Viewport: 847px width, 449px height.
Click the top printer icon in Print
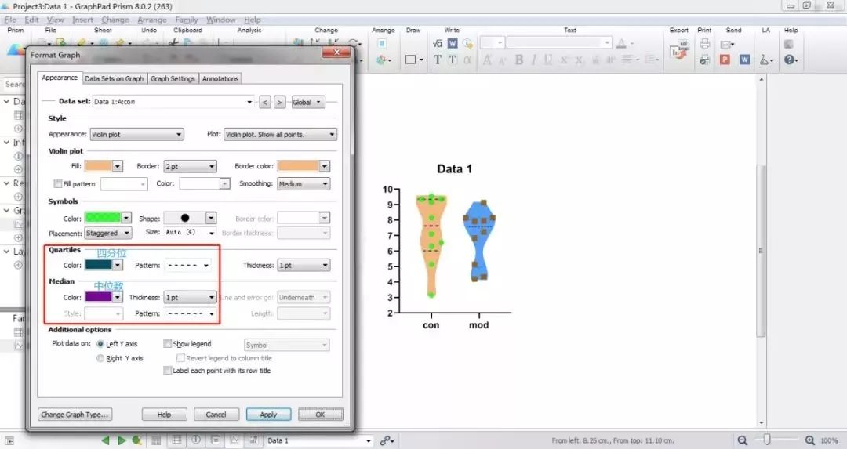[704, 44]
